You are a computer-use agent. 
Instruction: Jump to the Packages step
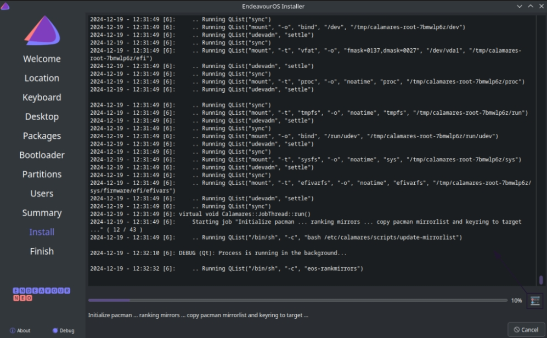click(x=42, y=136)
